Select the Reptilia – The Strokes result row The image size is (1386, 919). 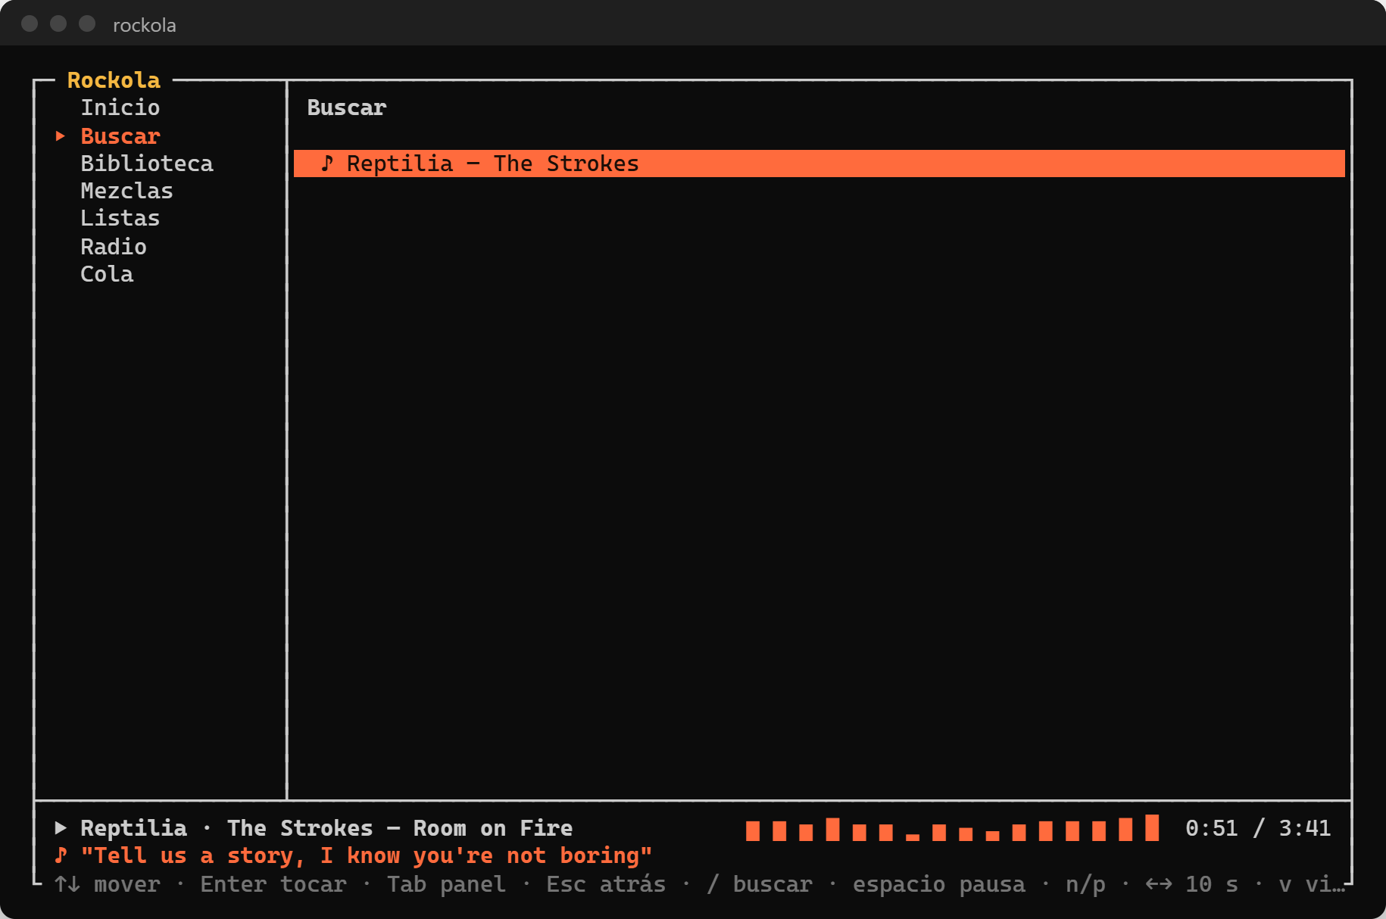819,164
